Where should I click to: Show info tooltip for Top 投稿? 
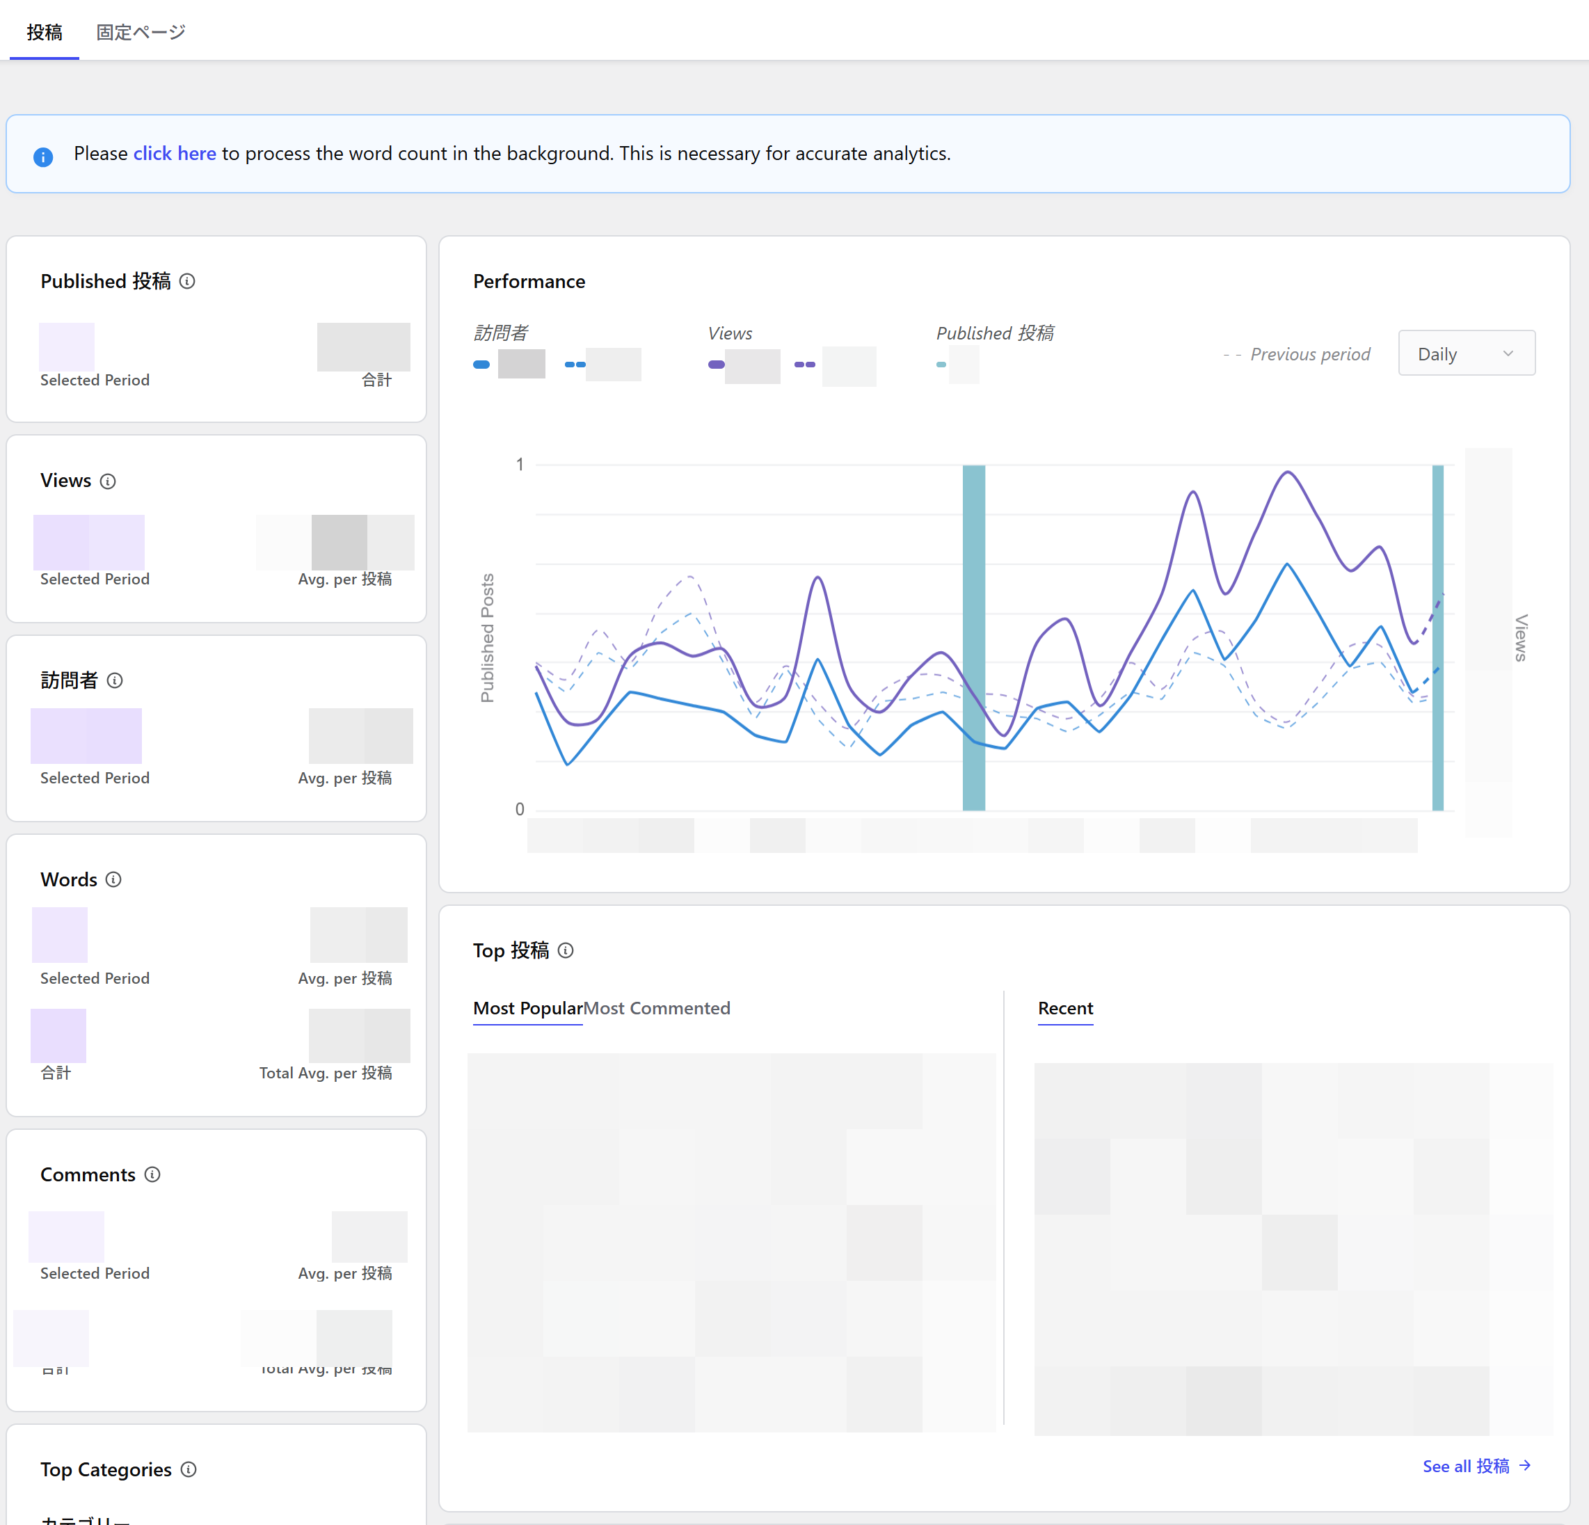pyautogui.click(x=566, y=950)
